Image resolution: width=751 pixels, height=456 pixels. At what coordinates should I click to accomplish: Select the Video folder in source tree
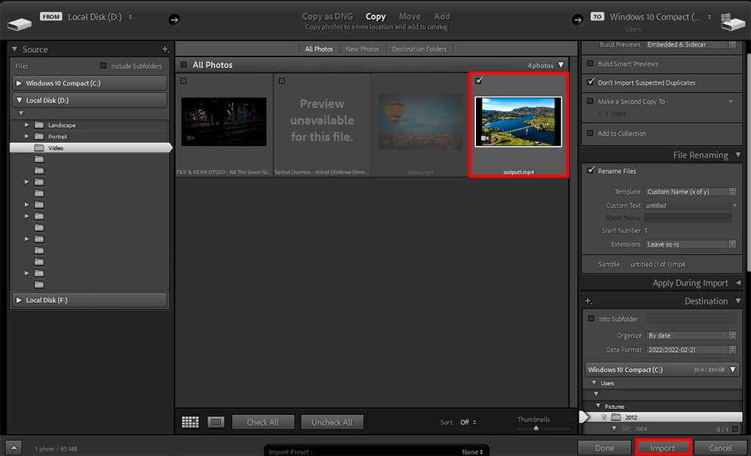coord(90,148)
